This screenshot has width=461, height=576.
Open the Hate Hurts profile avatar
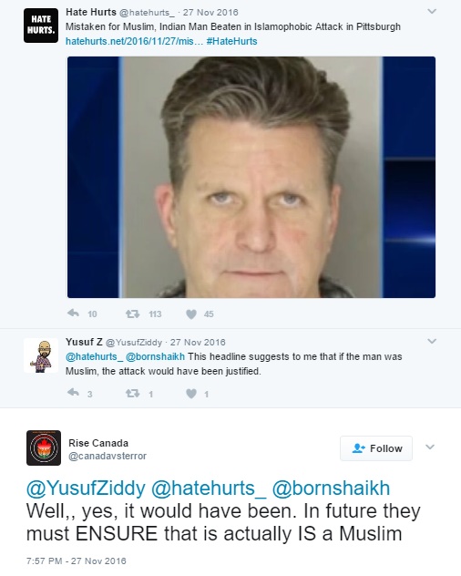click(x=41, y=26)
